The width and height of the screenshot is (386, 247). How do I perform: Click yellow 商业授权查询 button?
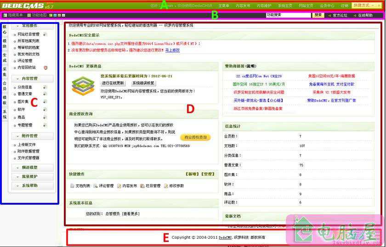(x=195, y=138)
